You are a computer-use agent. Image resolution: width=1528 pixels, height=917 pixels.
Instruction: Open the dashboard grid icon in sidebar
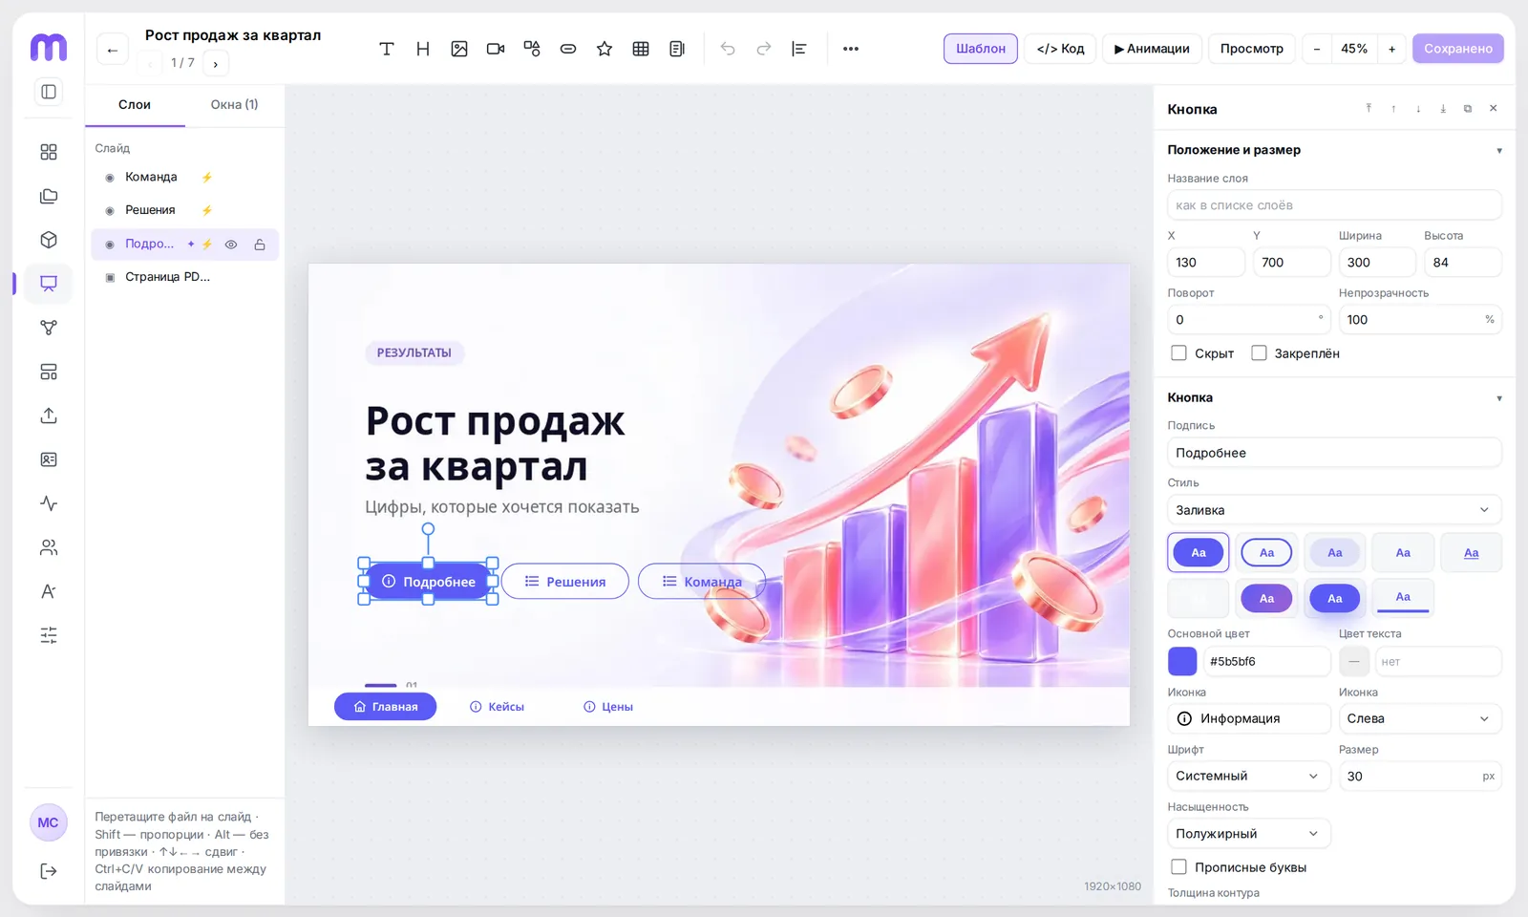49,152
